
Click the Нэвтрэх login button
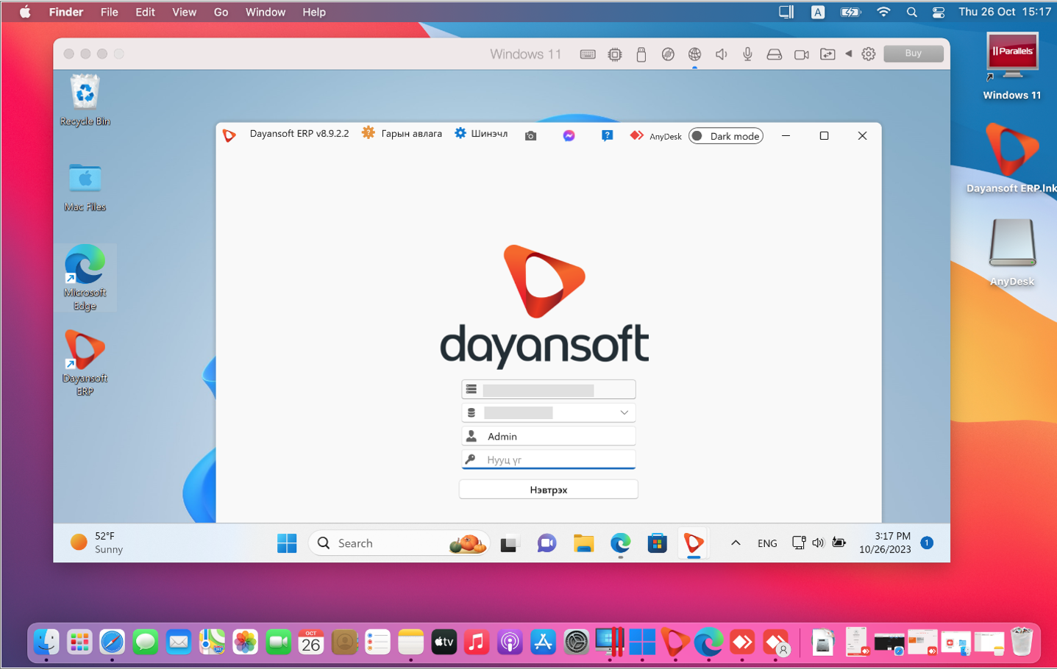point(549,490)
